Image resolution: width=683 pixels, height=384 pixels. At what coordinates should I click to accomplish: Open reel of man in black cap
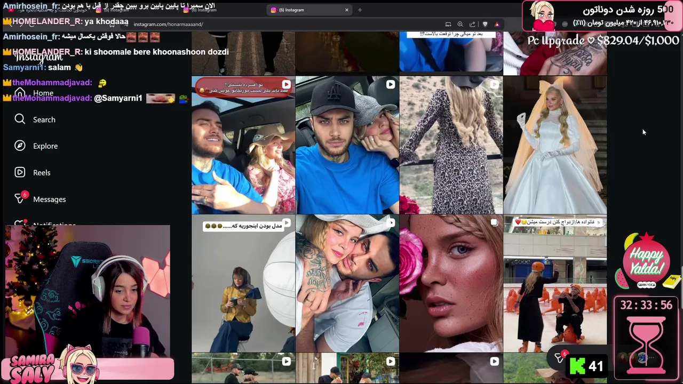[x=347, y=145]
